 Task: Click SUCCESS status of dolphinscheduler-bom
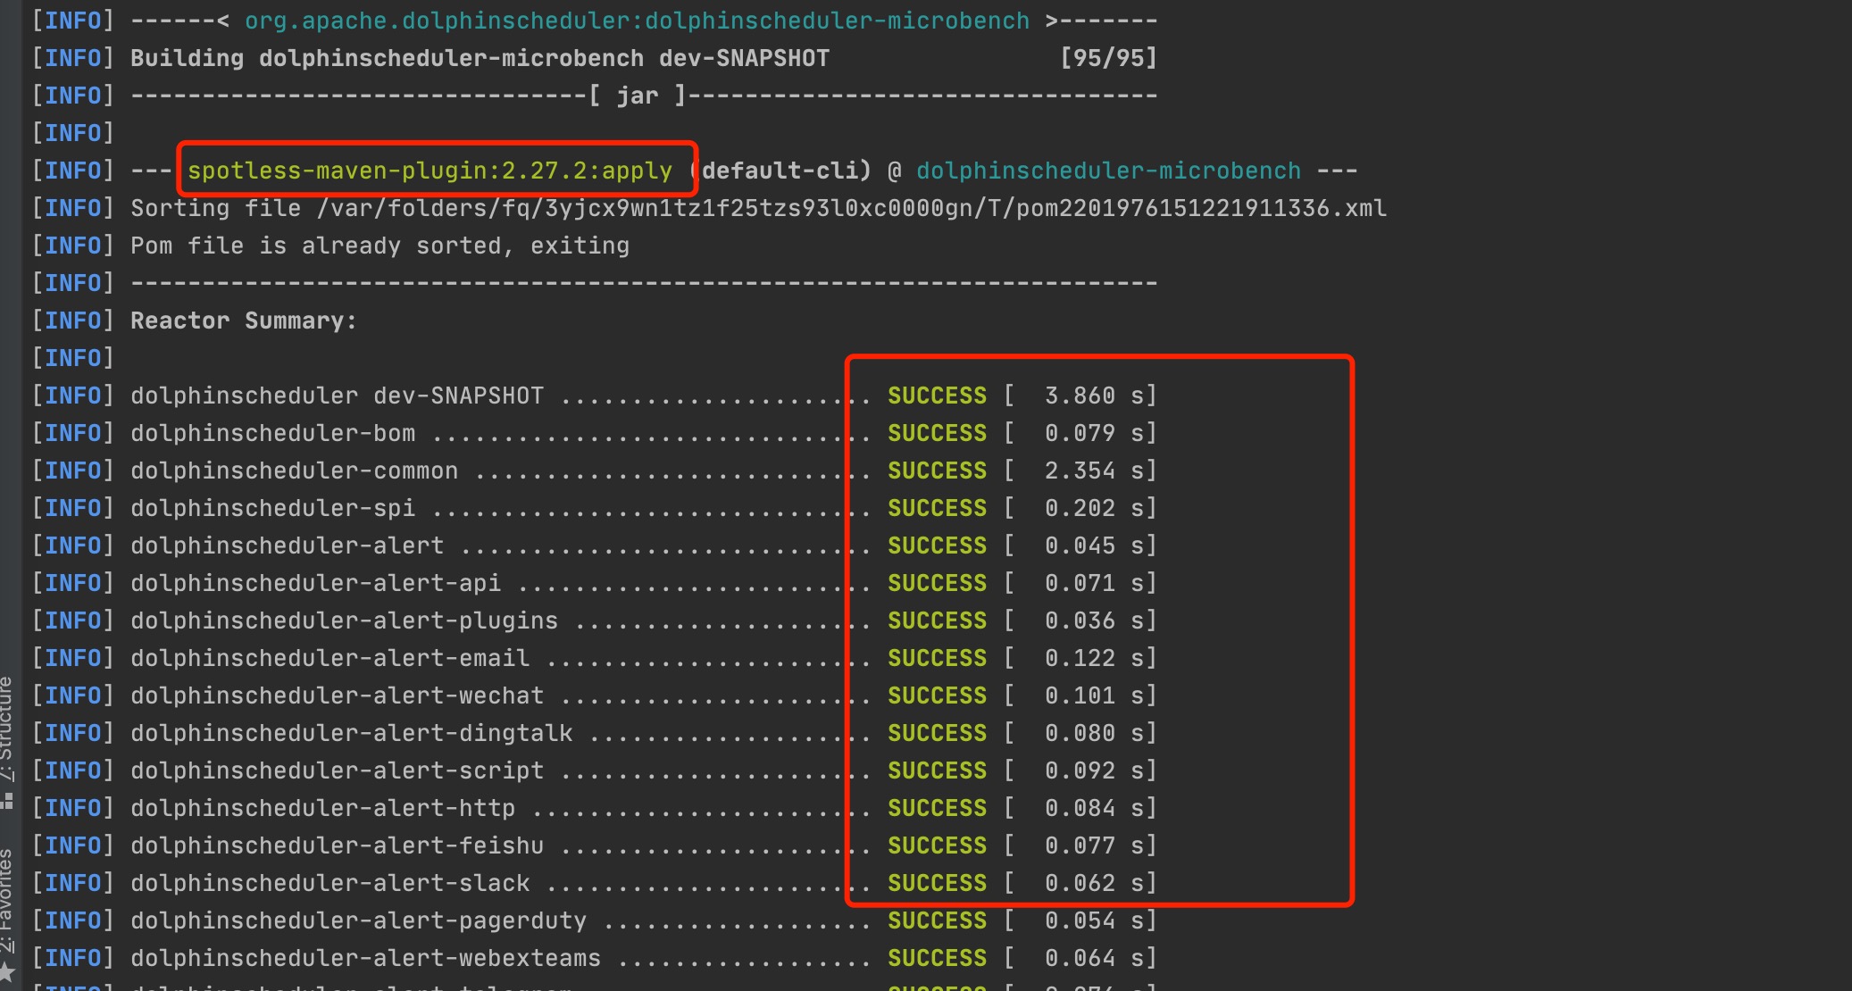(x=937, y=433)
